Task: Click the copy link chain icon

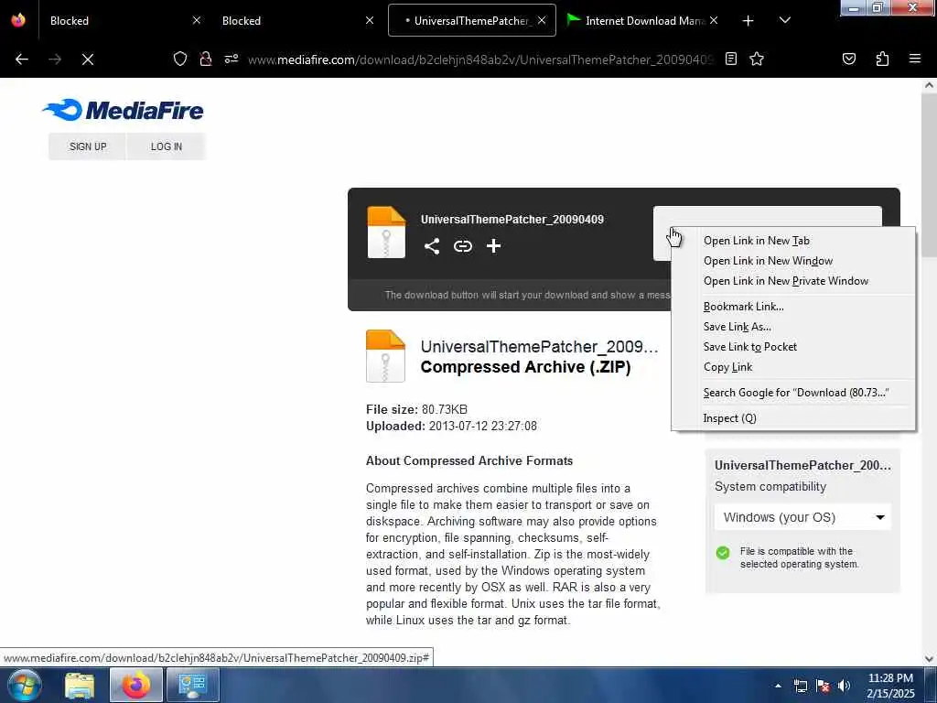Action: pos(462,245)
